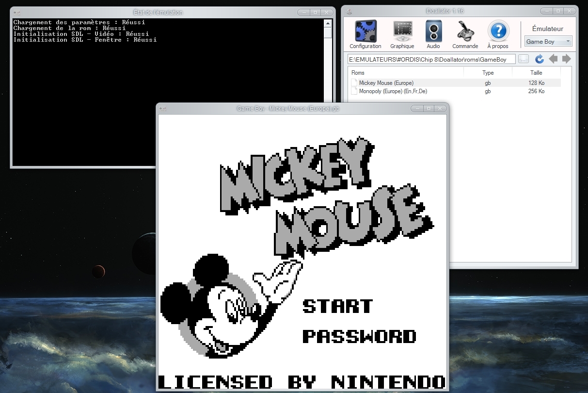Click file icon next to Mickey Mouse rom
The height and width of the screenshot is (393, 588).
coord(354,83)
